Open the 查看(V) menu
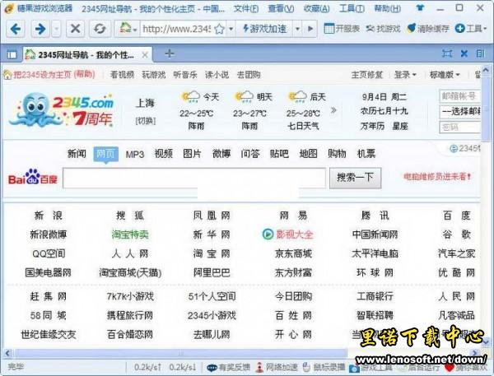494x376 pixels. 281,8
